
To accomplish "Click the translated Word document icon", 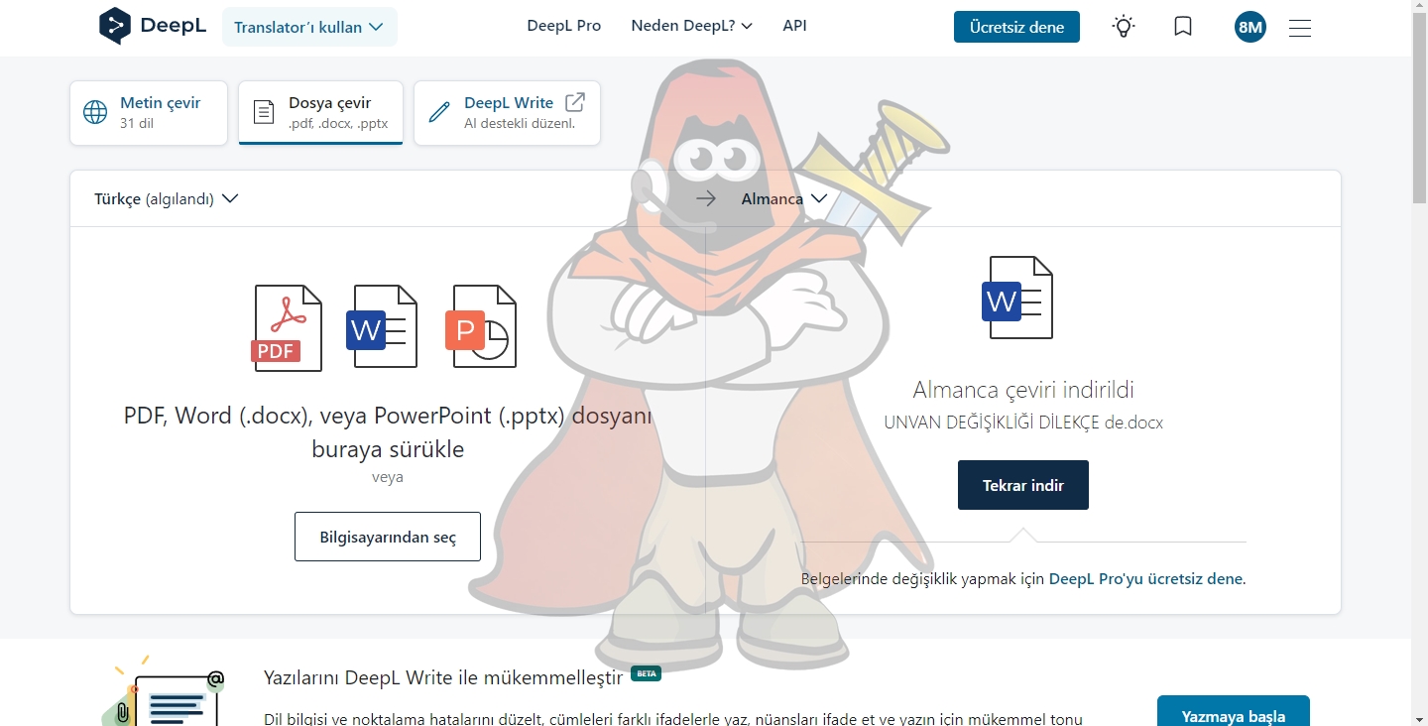I will (1017, 298).
